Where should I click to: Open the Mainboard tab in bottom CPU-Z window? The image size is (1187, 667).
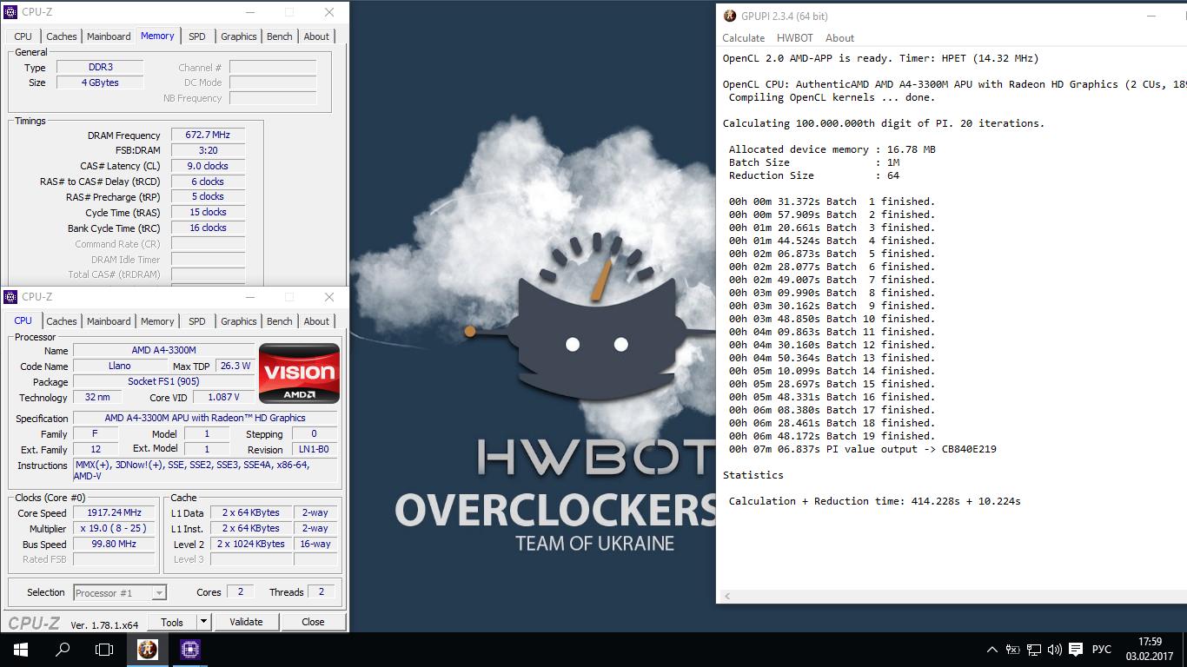pyautogui.click(x=109, y=321)
